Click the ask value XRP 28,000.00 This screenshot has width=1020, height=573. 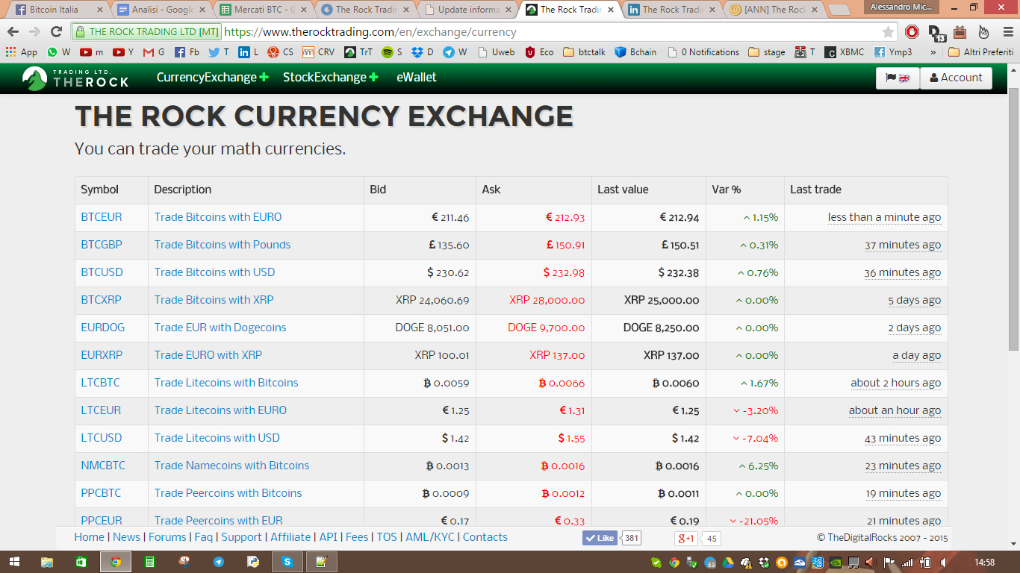coord(547,301)
